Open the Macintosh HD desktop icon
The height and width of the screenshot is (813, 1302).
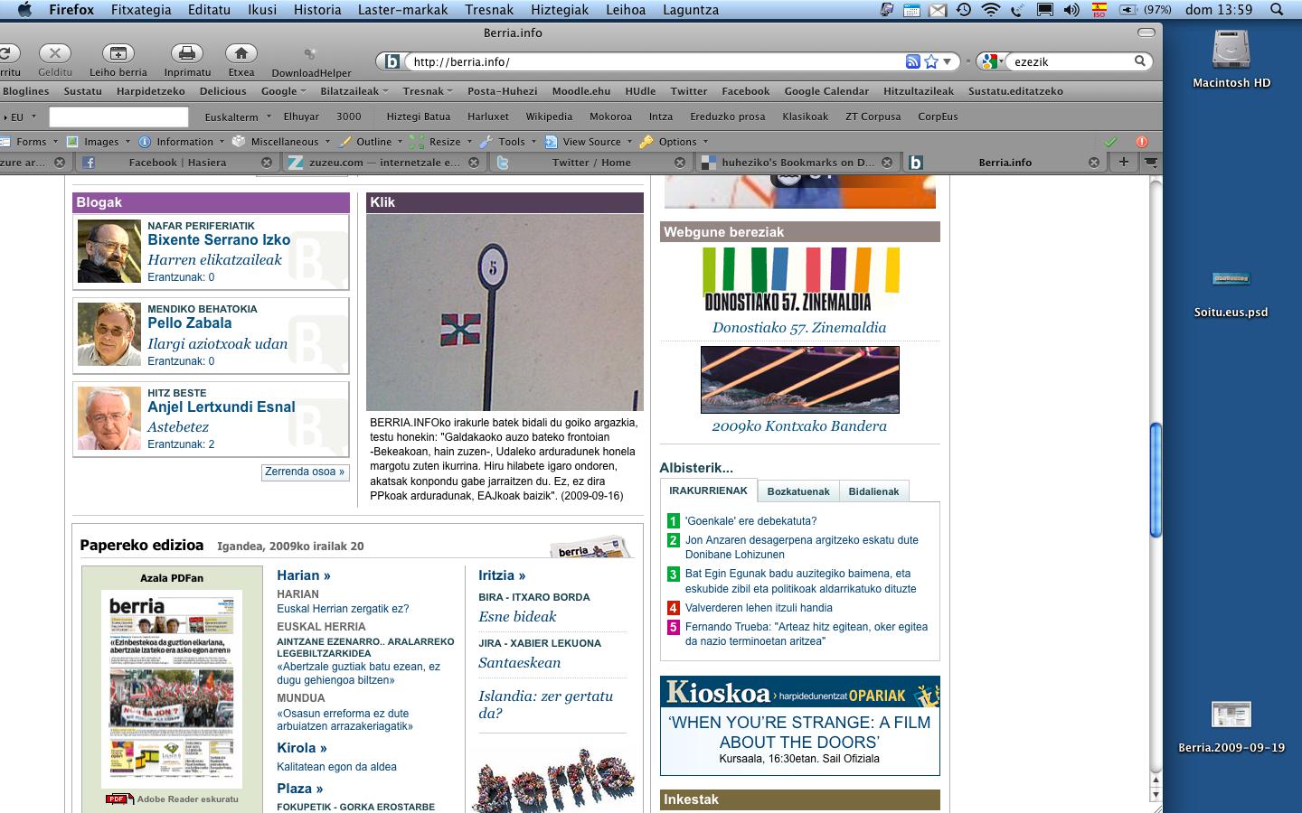click(x=1231, y=59)
